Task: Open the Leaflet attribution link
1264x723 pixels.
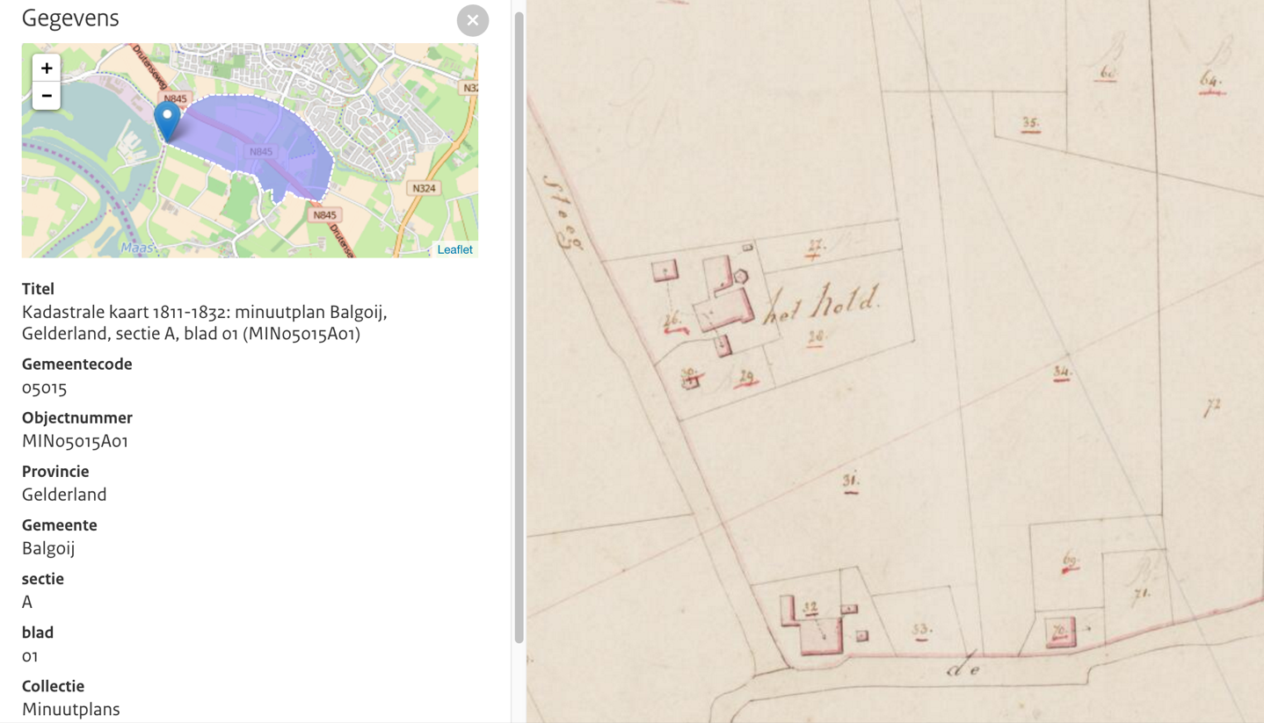Action: coord(454,249)
